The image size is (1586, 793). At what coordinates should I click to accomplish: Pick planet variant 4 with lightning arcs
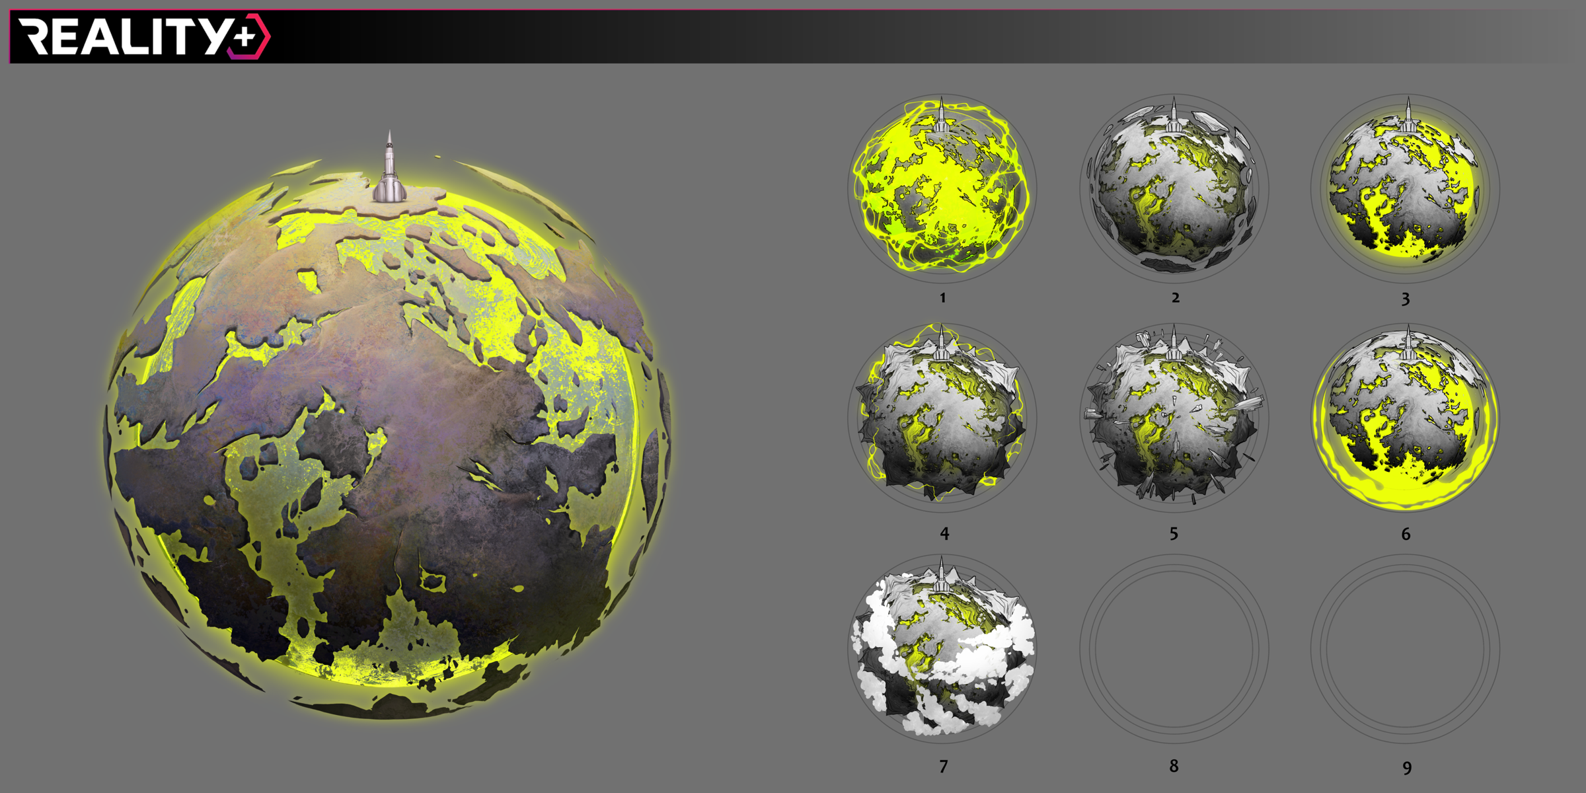[x=942, y=418]
